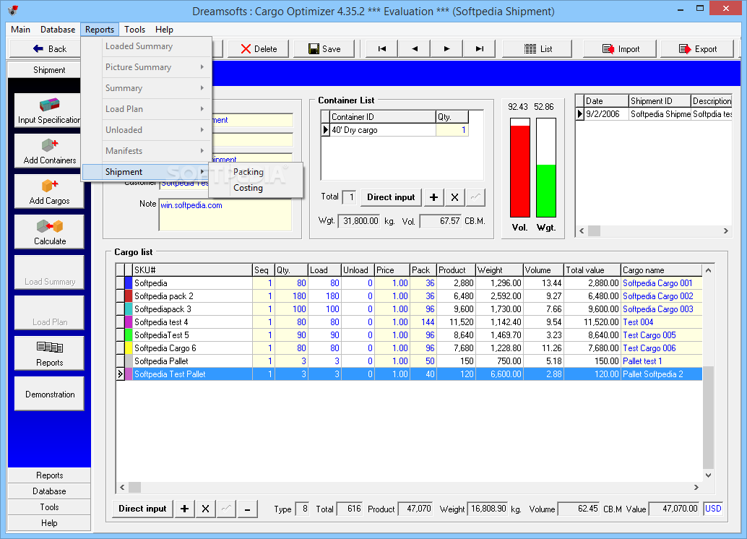This screenshot has width=747, height=539.
Task: Click the SKU# column header
Action: click(192, 270)
